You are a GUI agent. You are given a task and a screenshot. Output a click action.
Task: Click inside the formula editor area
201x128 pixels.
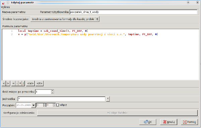click(x=100, y=54)
